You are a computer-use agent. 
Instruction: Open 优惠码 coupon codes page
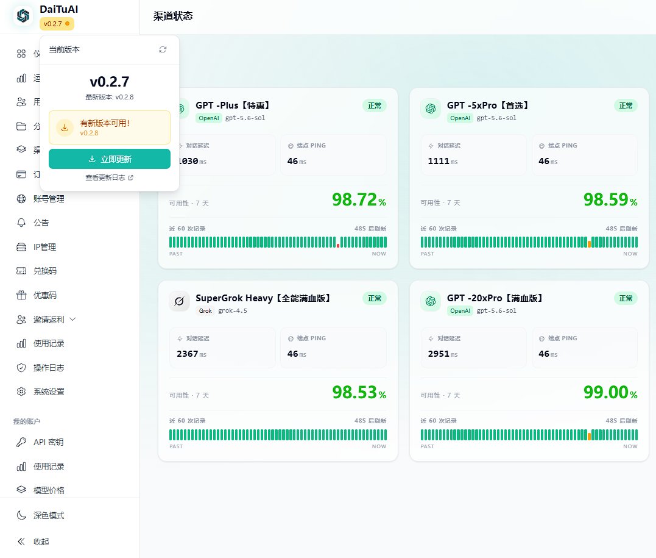click(44, 295)
